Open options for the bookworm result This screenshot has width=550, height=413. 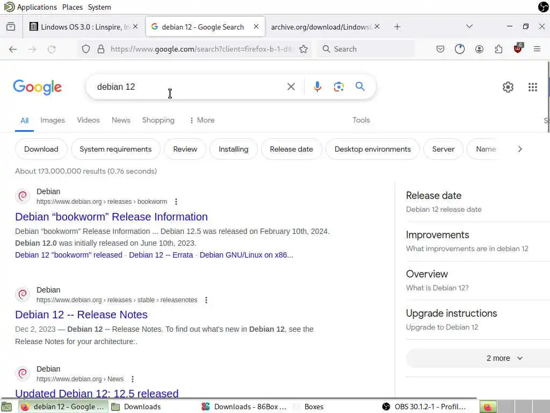176,202
